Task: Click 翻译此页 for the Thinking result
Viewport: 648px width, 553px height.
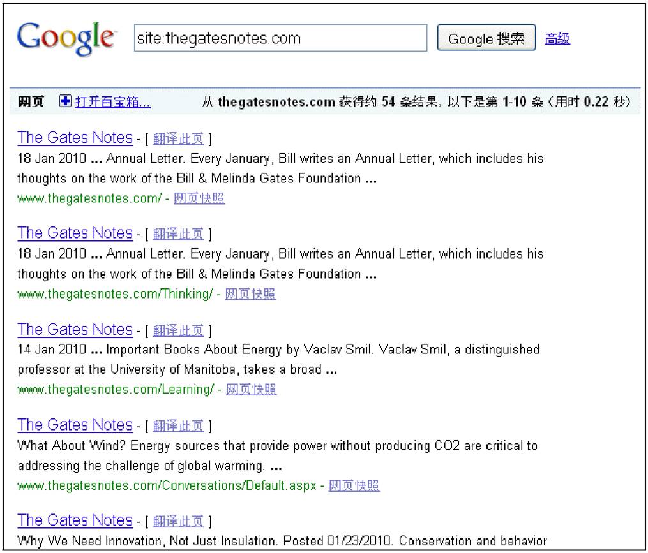Action: (178, 234)
